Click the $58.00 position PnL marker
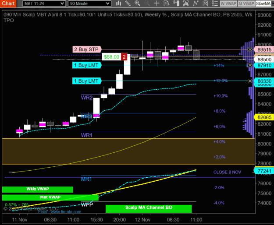The height and width of the screenshot is (225, 274). pyautogui.click(x=111, y=56)
